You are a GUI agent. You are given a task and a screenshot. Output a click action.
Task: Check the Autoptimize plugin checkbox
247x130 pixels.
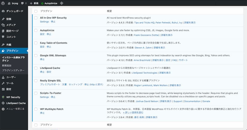pos(36,30)
